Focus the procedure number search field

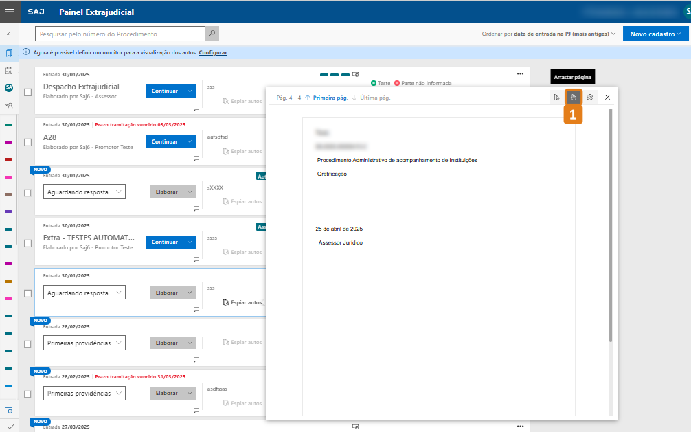tap(120, 34)
